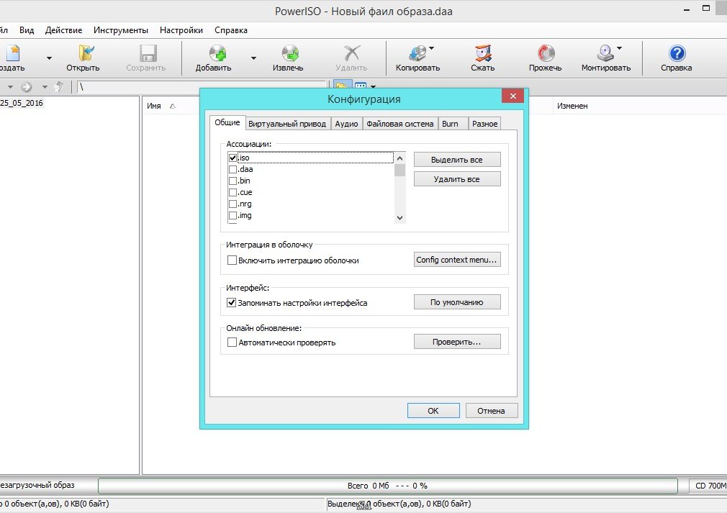
Task: Click the CD 700M disc size selector
Action: click(708, 486)
